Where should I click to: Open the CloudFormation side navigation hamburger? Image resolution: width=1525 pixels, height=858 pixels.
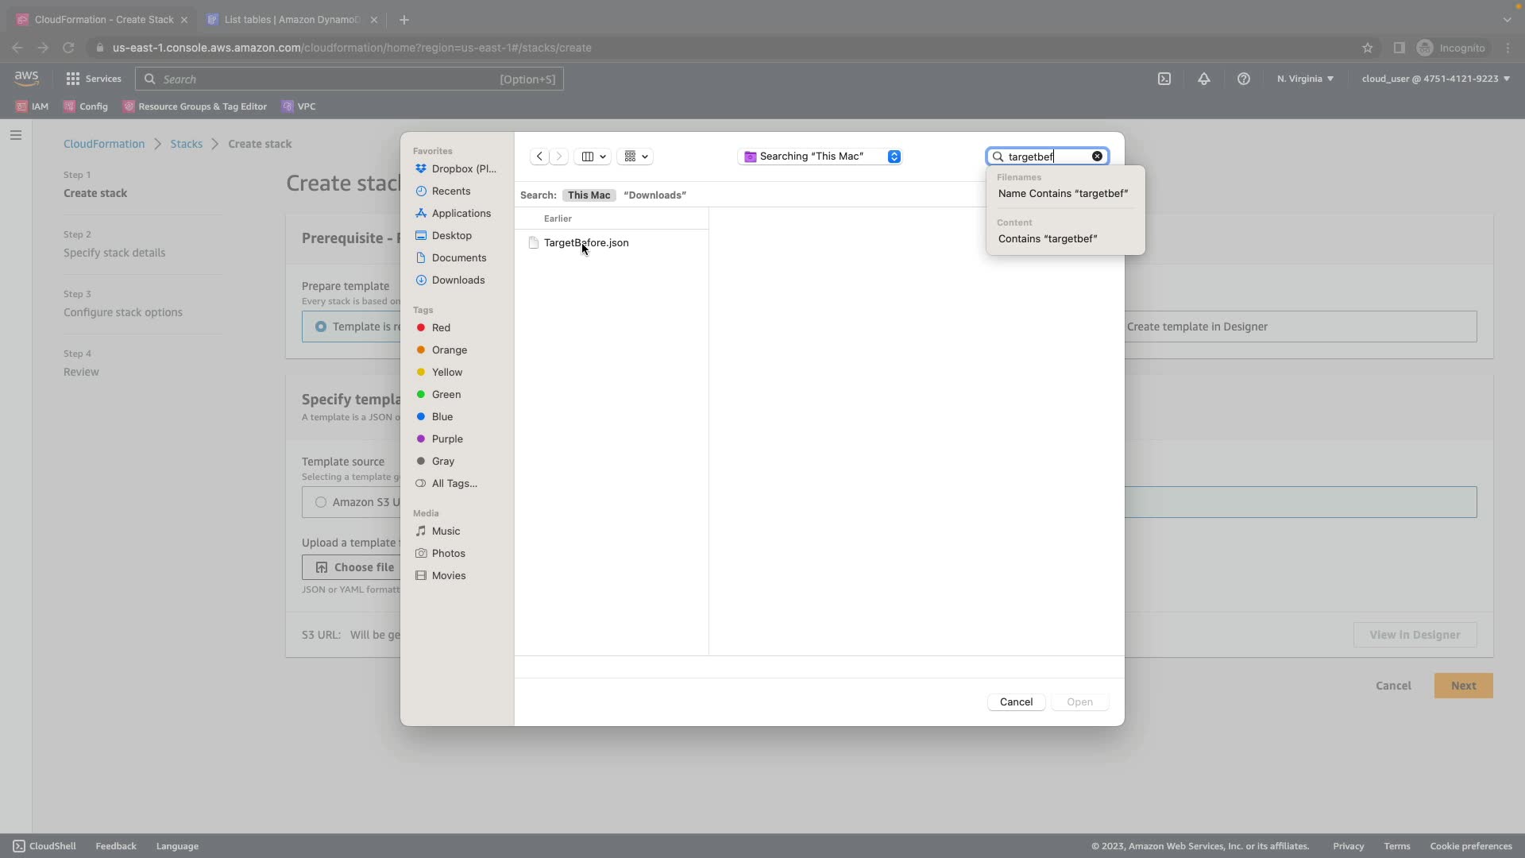[15, 135]
